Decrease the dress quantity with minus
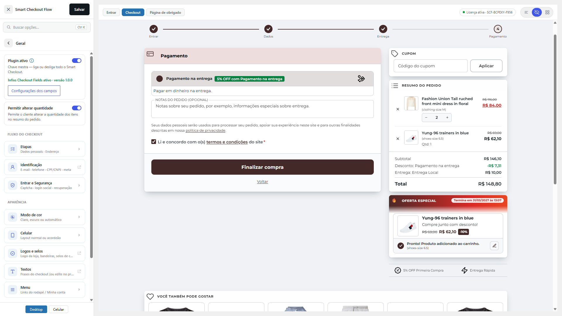Viewport: 562px width, 316px height. tap(426, 118)
